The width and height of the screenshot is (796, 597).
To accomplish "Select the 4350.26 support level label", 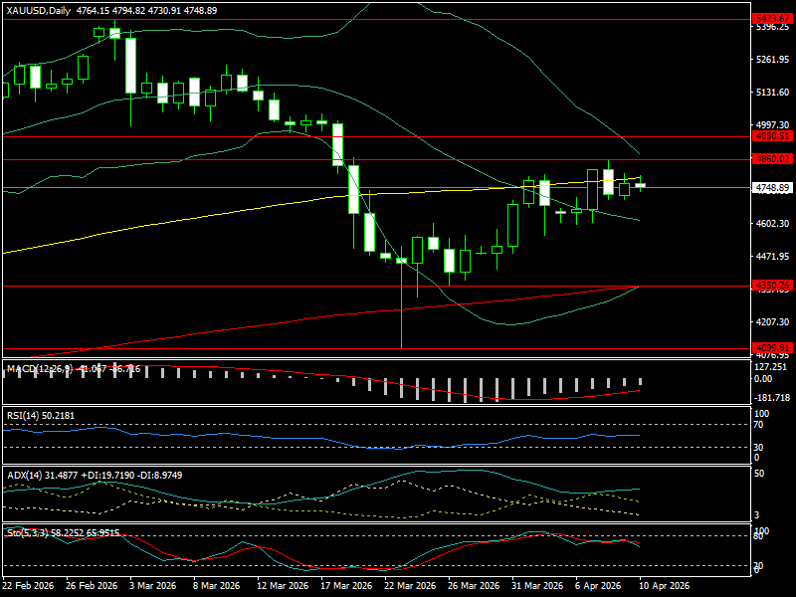I will point(772,286).
